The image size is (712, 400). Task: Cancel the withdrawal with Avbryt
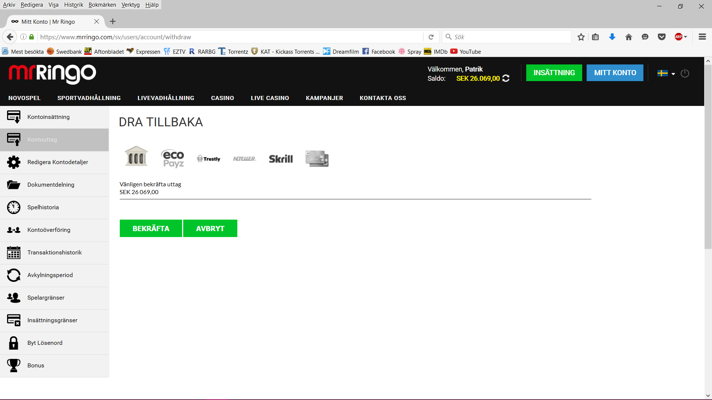(210, 229)
